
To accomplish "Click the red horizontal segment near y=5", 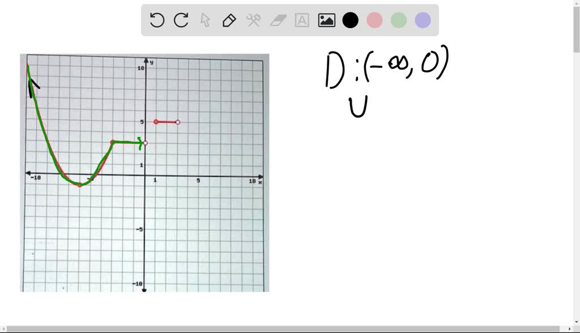I will pos(166,122).
